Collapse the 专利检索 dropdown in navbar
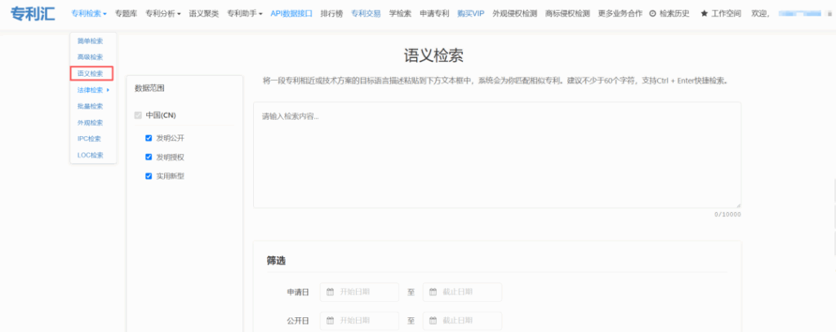This screenshot has width=836, height=332. pyautogui.click(x=88, y=14)
